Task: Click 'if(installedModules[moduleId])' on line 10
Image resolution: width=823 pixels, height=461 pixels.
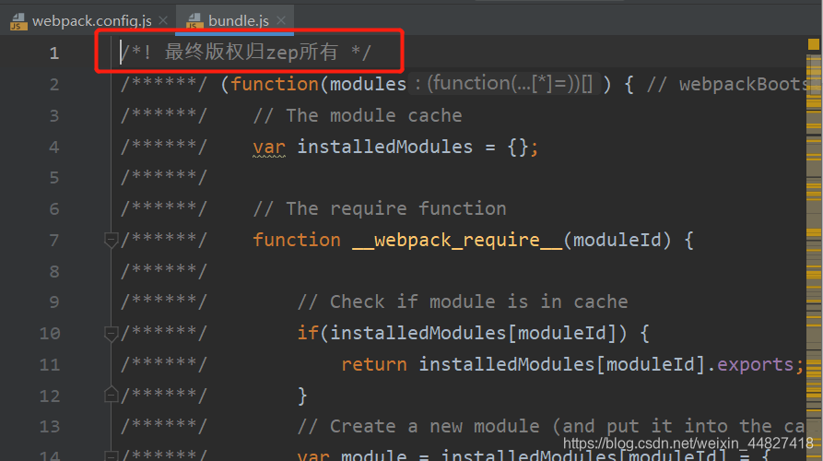Action: [x=462, y=333]
